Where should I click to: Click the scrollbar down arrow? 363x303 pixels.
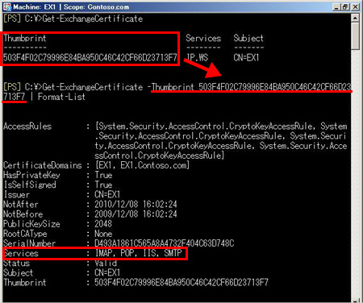[x=355, y=300]
